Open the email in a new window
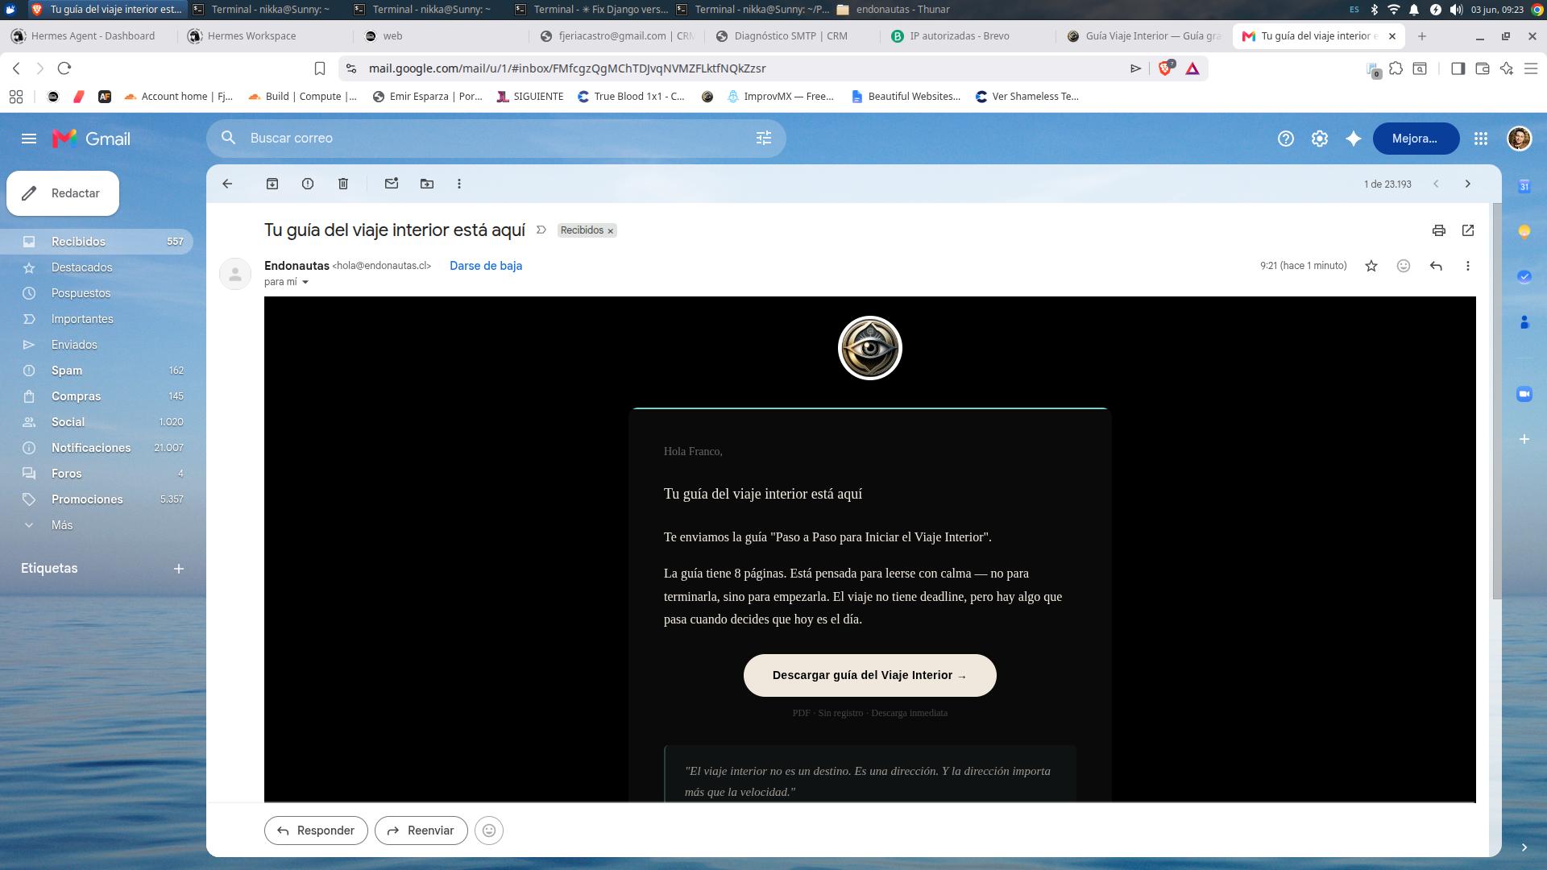Viewport: 1547px width, 870px height. (x=1468, y=230)
